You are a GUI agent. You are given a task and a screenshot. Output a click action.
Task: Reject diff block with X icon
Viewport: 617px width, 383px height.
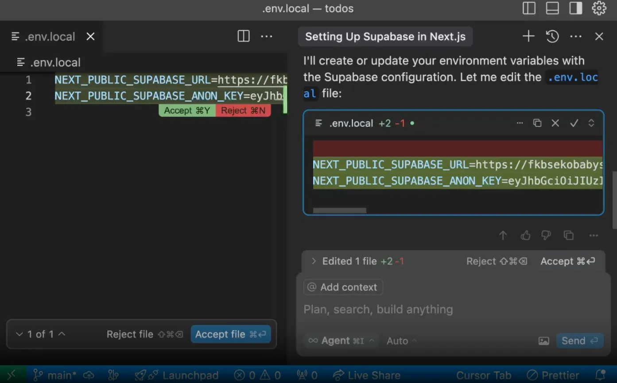(x=555, y=123)
